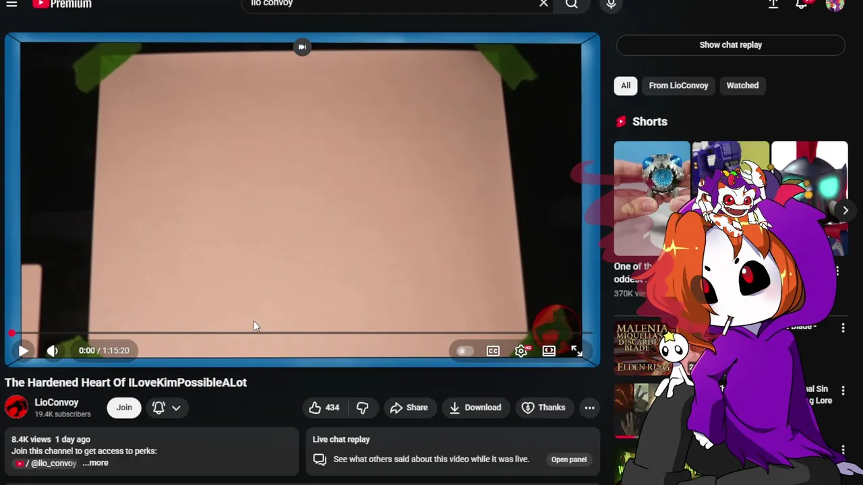Open Malenia Elden Ring video thumbnail
863x485 pixels.
[642, 348]
